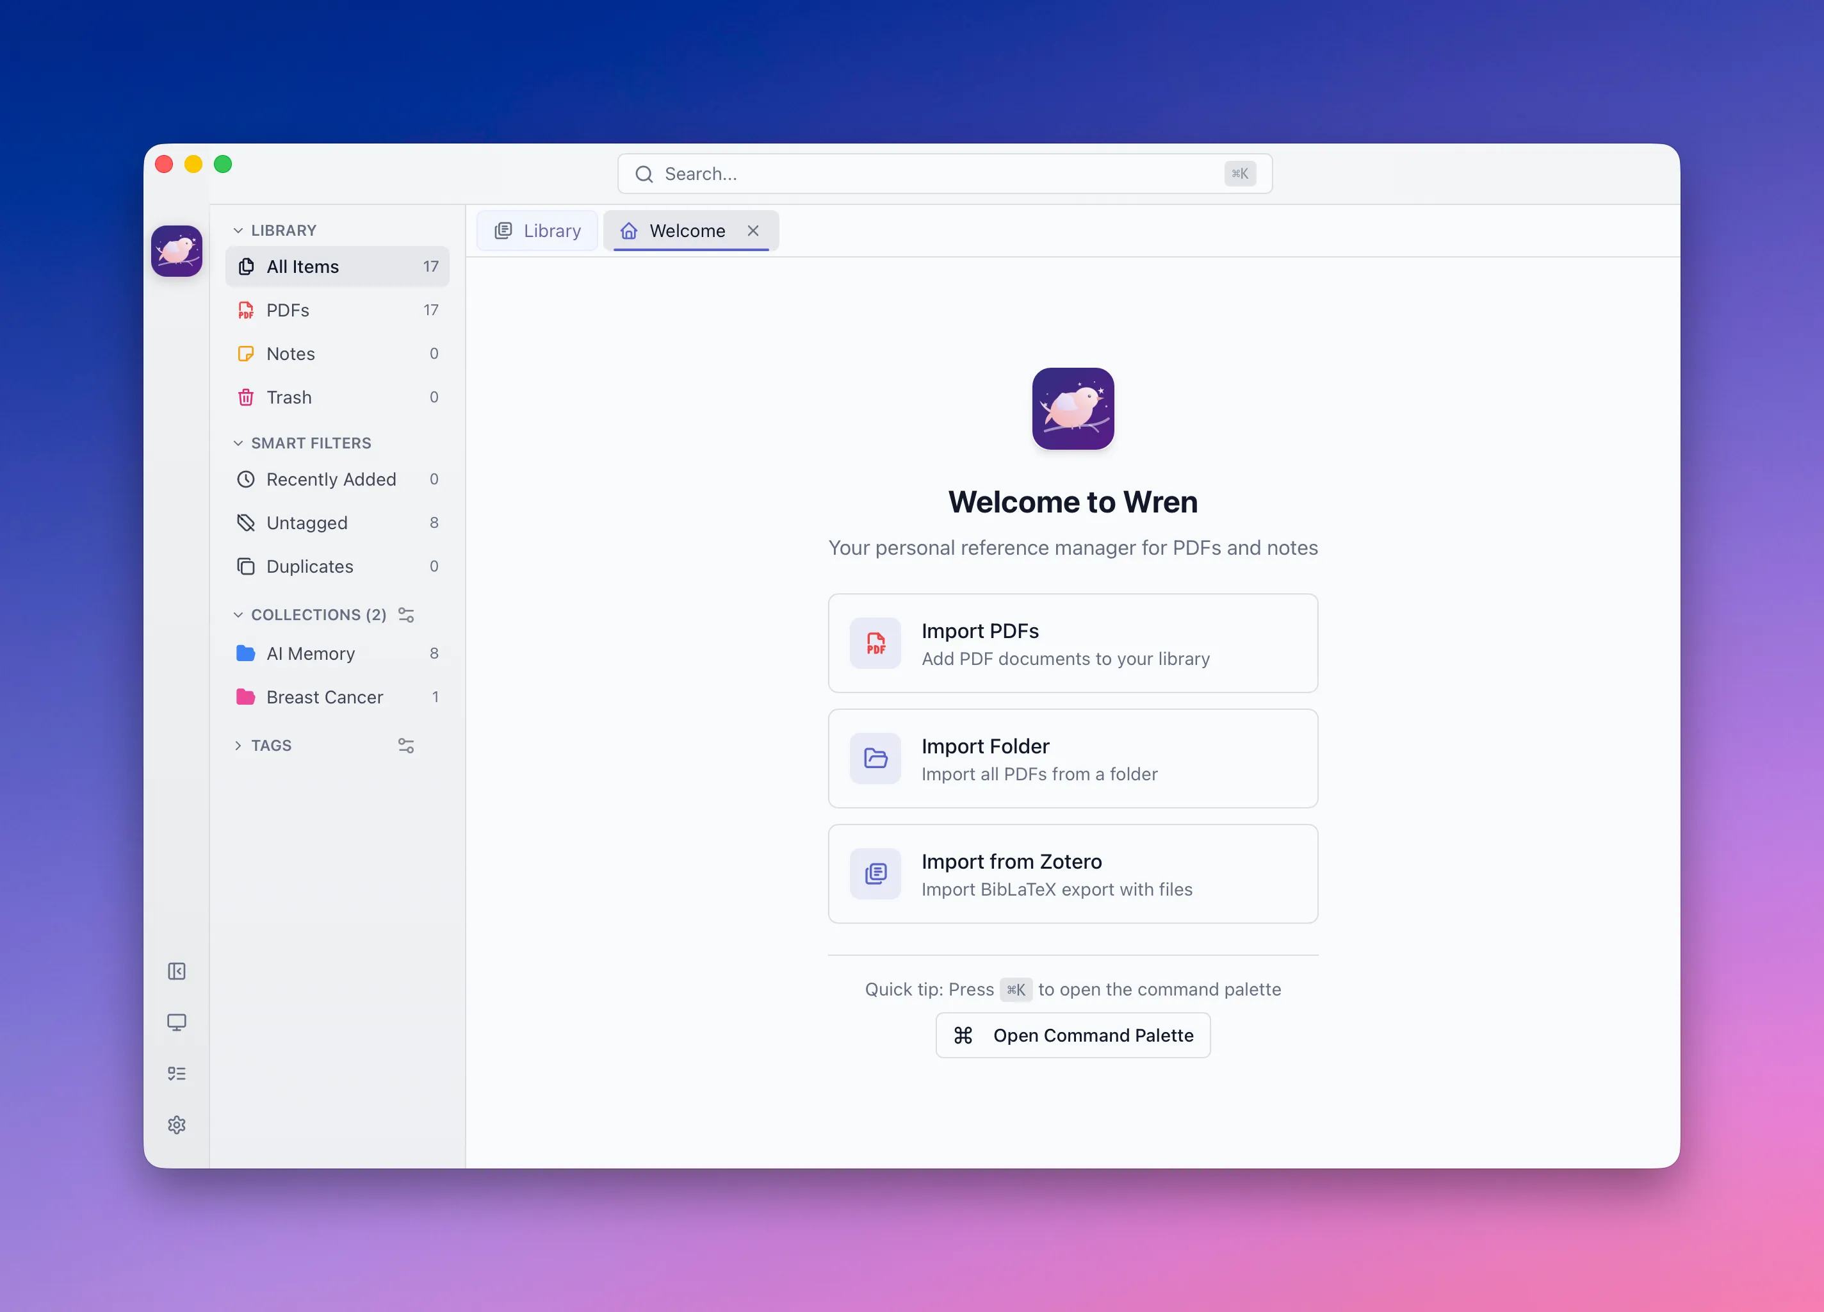
Task: Click Open Command Palette button
Action: click(1073, 1035)
